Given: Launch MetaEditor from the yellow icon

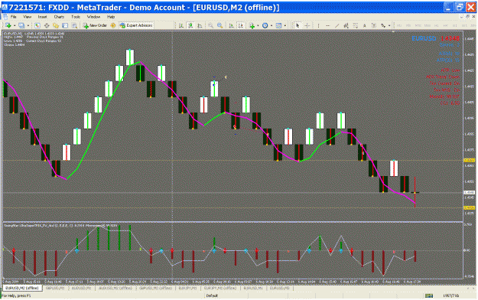Looking at the screenshot, I should tap(112, 25).
